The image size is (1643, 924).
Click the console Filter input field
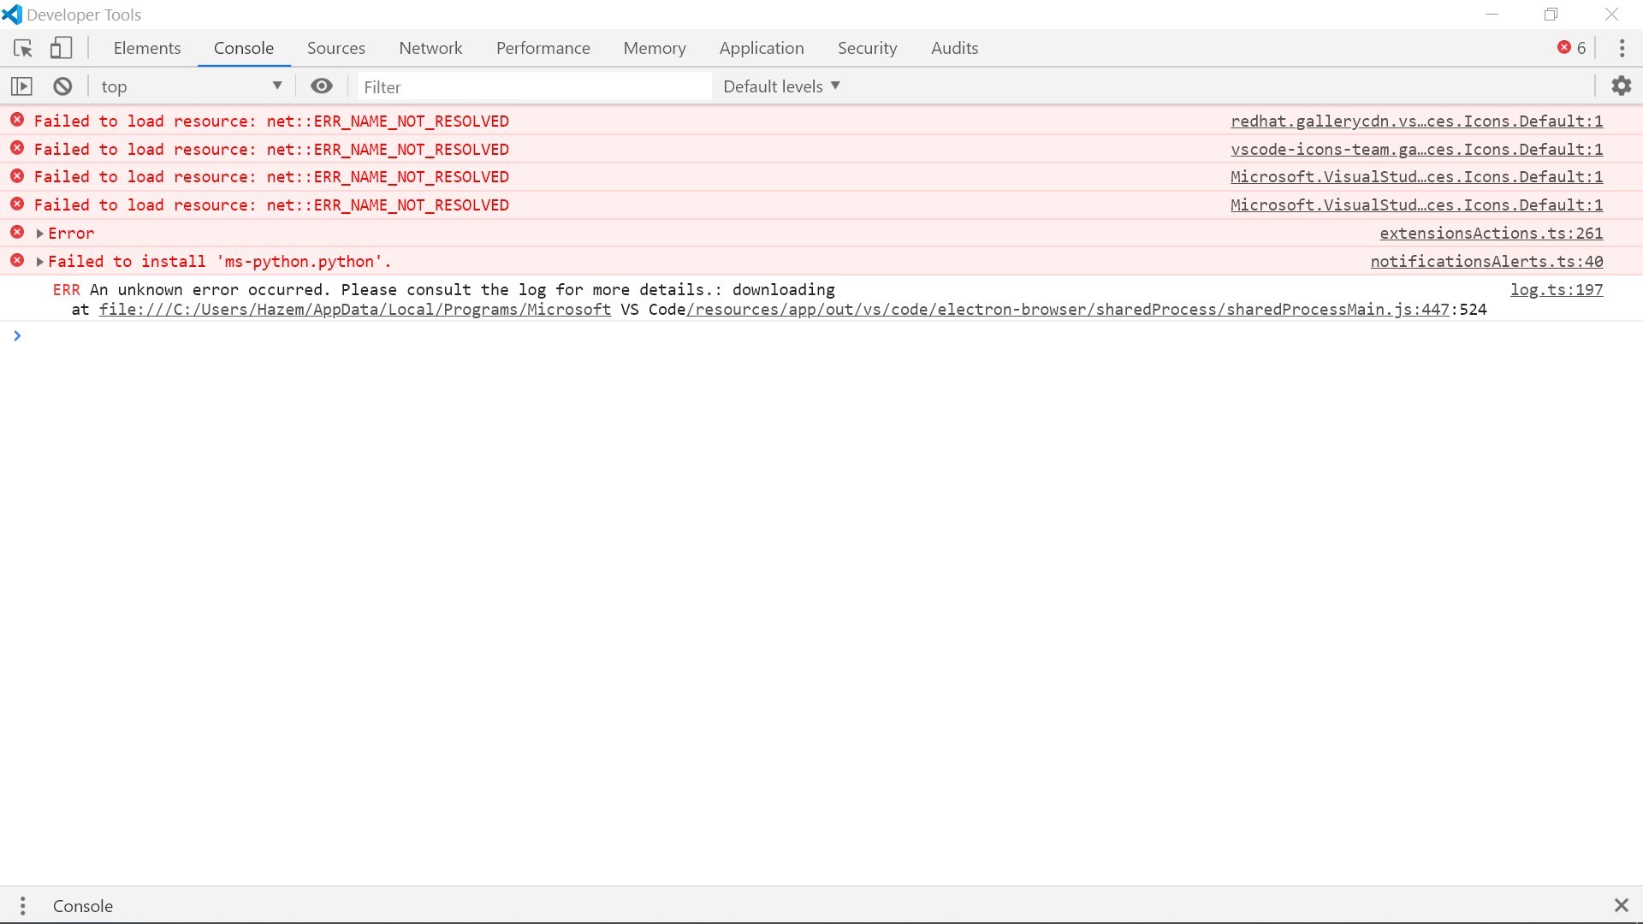pos(531,86)
